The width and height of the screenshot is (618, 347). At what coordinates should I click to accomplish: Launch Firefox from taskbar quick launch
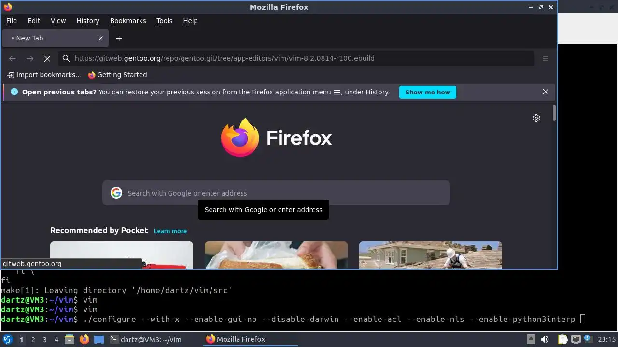point(84,339)
